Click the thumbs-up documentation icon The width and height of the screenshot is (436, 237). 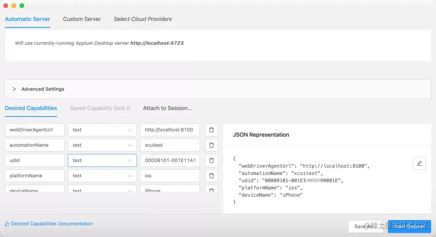[7, 224]
